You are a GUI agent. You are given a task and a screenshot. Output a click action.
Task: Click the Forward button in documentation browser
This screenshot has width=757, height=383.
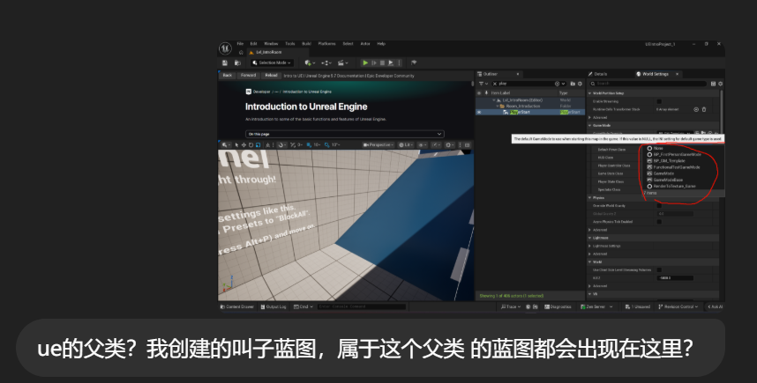click(x=248, y=75)
